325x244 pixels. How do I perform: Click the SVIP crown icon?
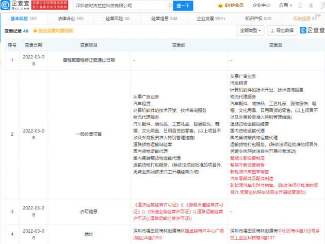220,5
